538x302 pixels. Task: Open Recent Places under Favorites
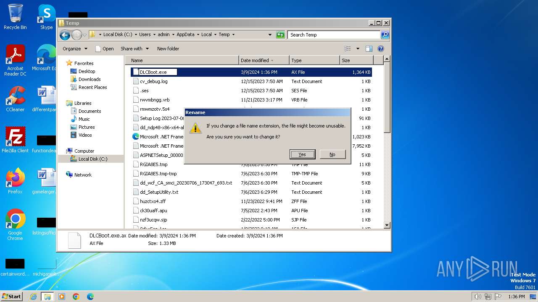[x=92, y=87]
